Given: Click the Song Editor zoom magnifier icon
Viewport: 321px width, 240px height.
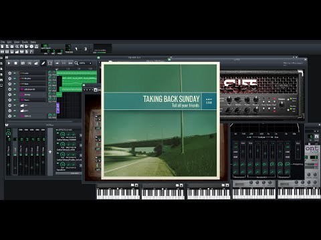Looking at the screenshot, I should [x=76, y=63].
